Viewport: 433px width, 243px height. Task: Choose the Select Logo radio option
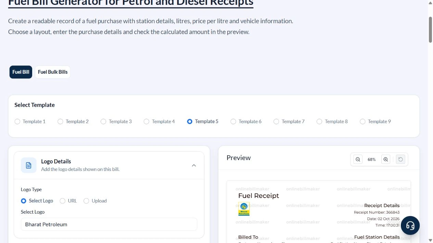point(24,201)
